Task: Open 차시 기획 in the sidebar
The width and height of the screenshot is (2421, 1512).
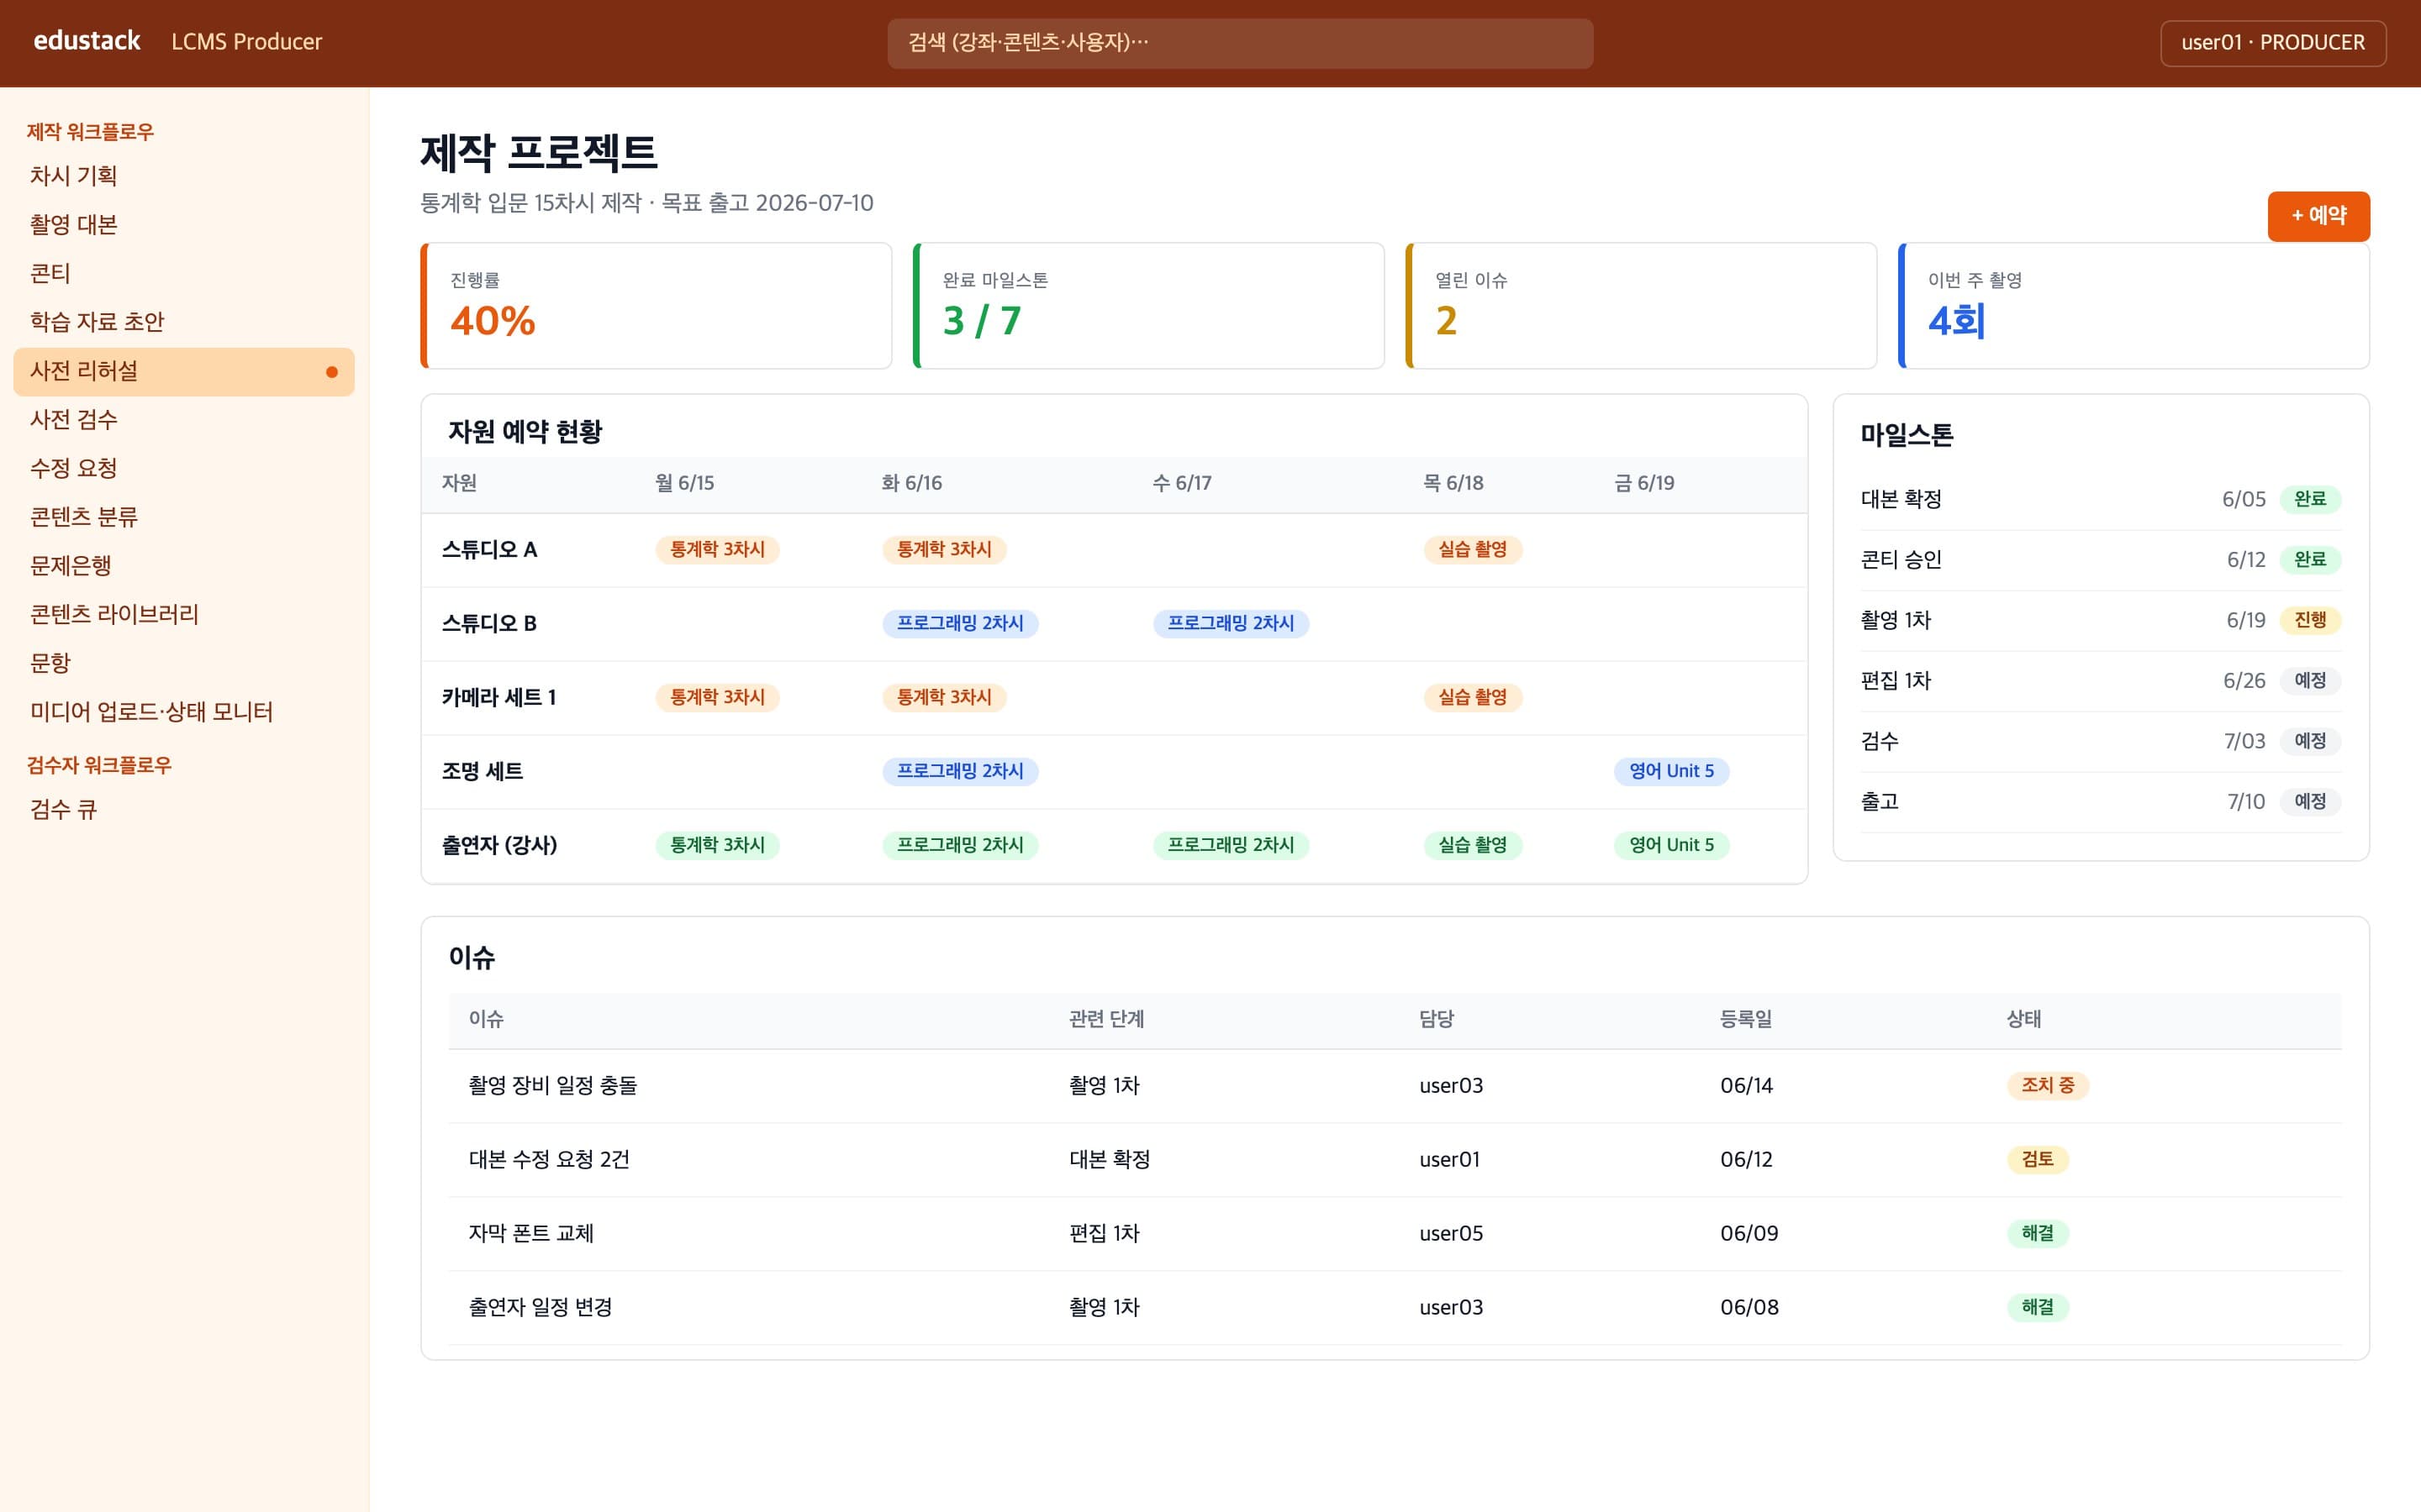Action: pos(184,176)
